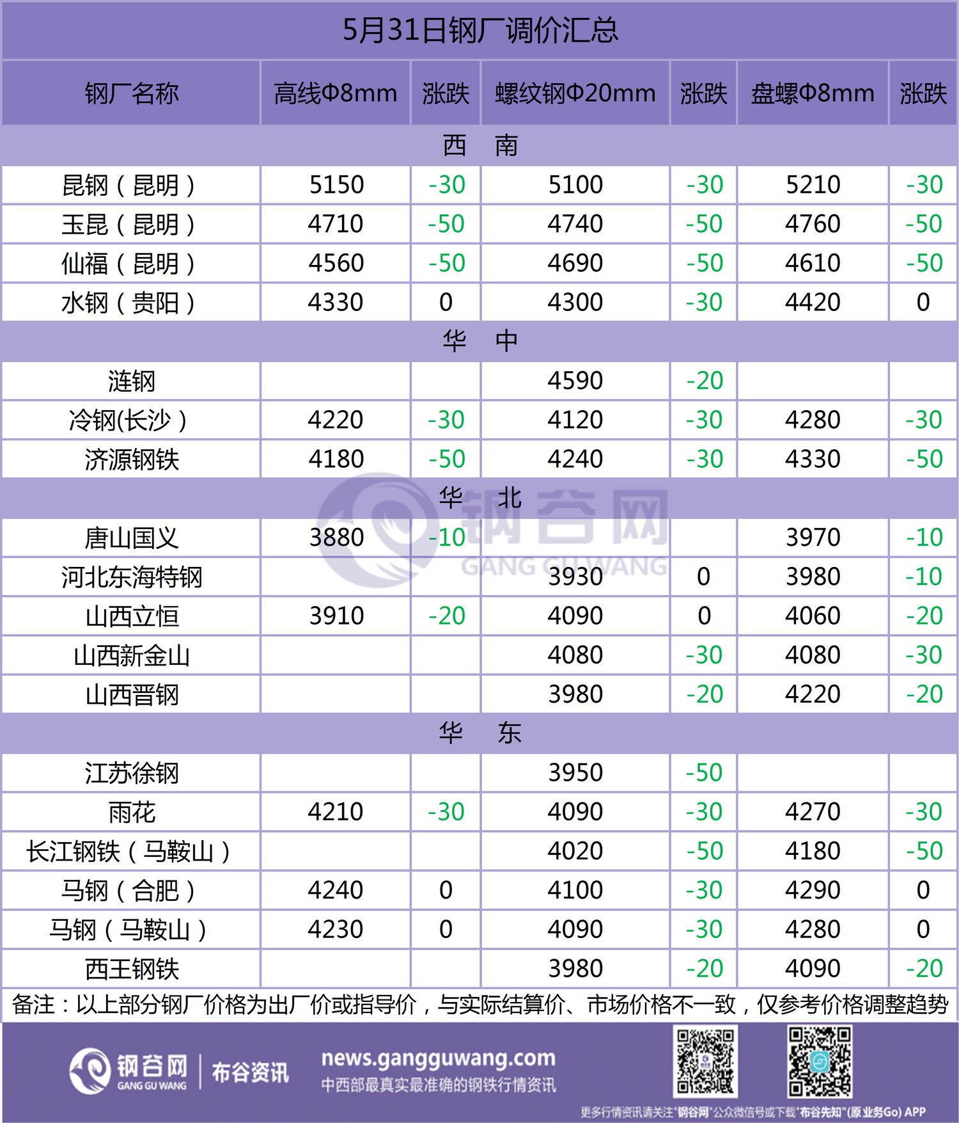Click the title 5月31日钢厂调价汇总
This screenshot has width=959, height=1123.
coord(480,30)
